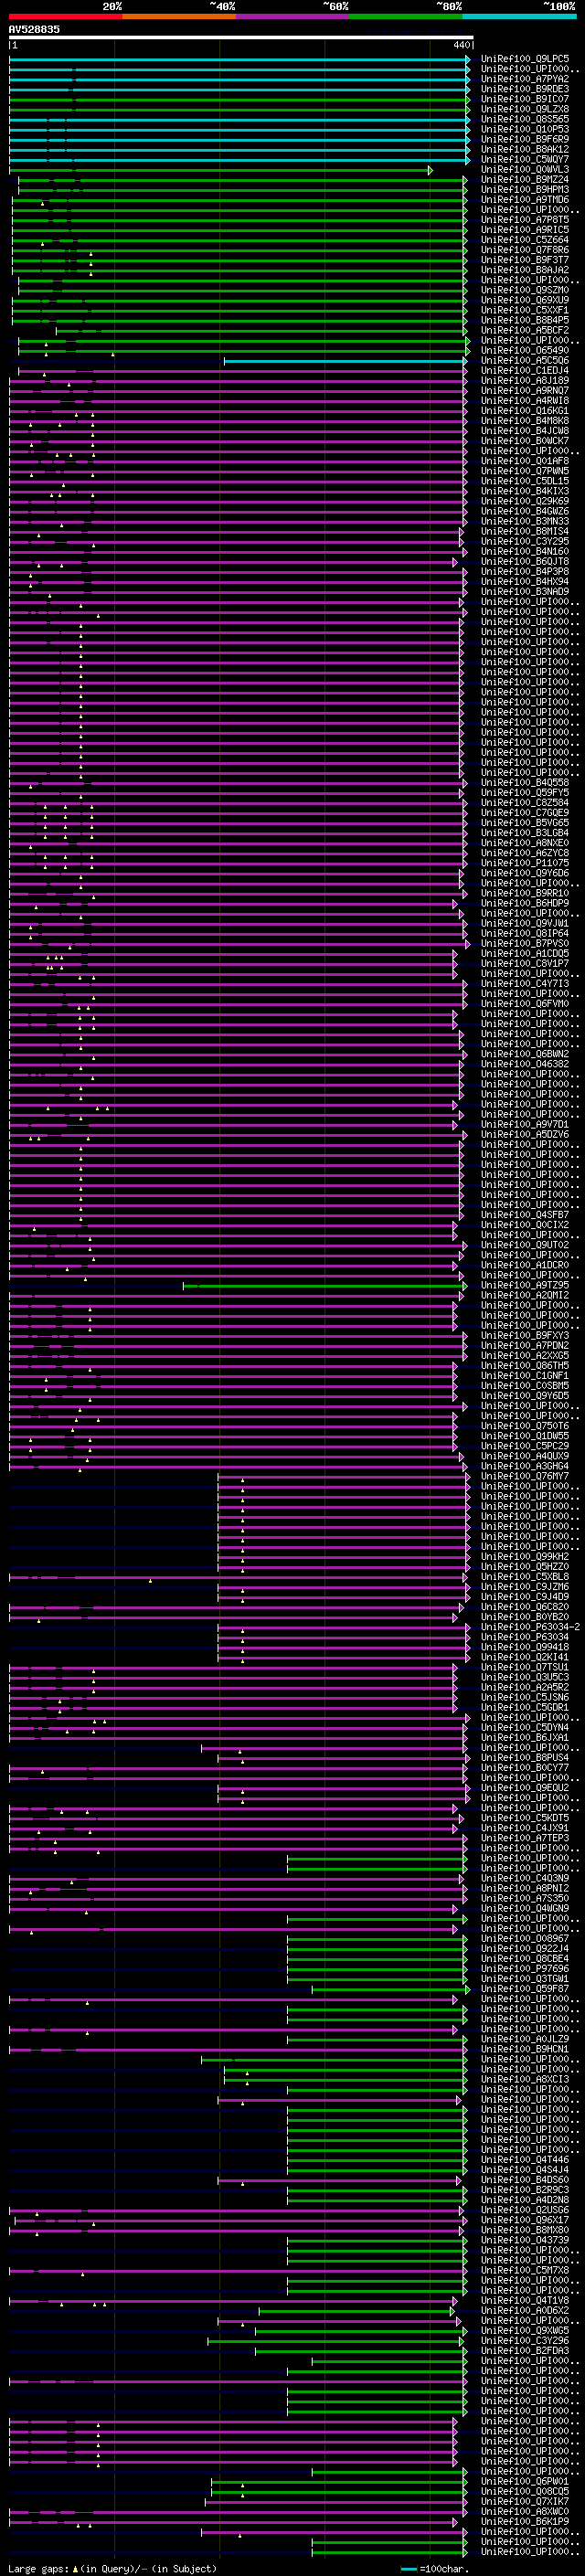The height and width of the screenshot is (2576, 585).
Task: Open UniRef100_Q7XIK7 entry
Action: click(x=525, y=2501)
